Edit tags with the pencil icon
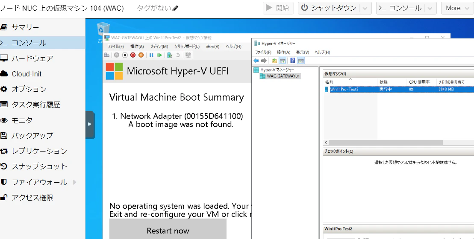 [175, 9]
